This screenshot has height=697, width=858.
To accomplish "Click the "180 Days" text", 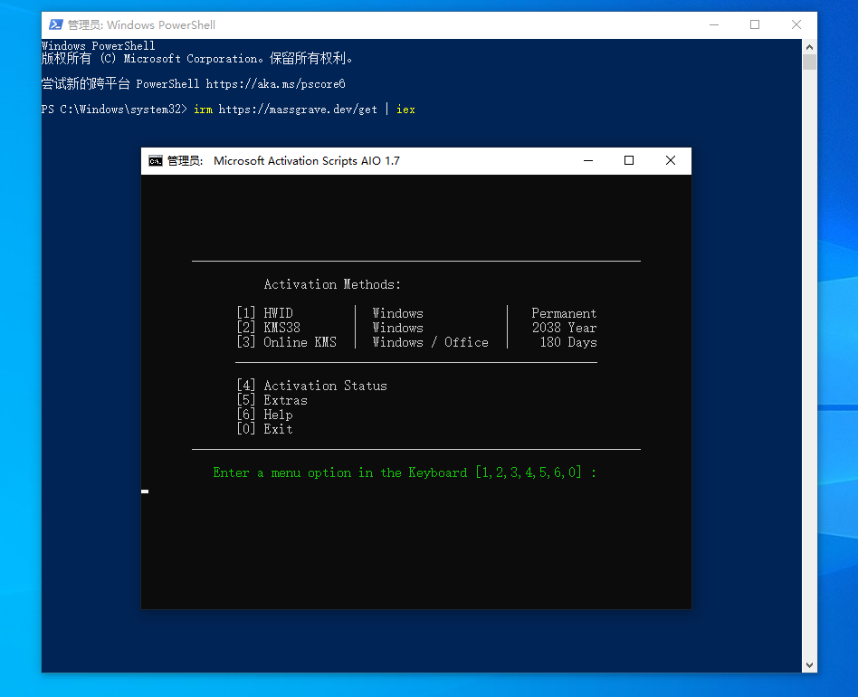I will pyautogui.click(x=568, y=342).
